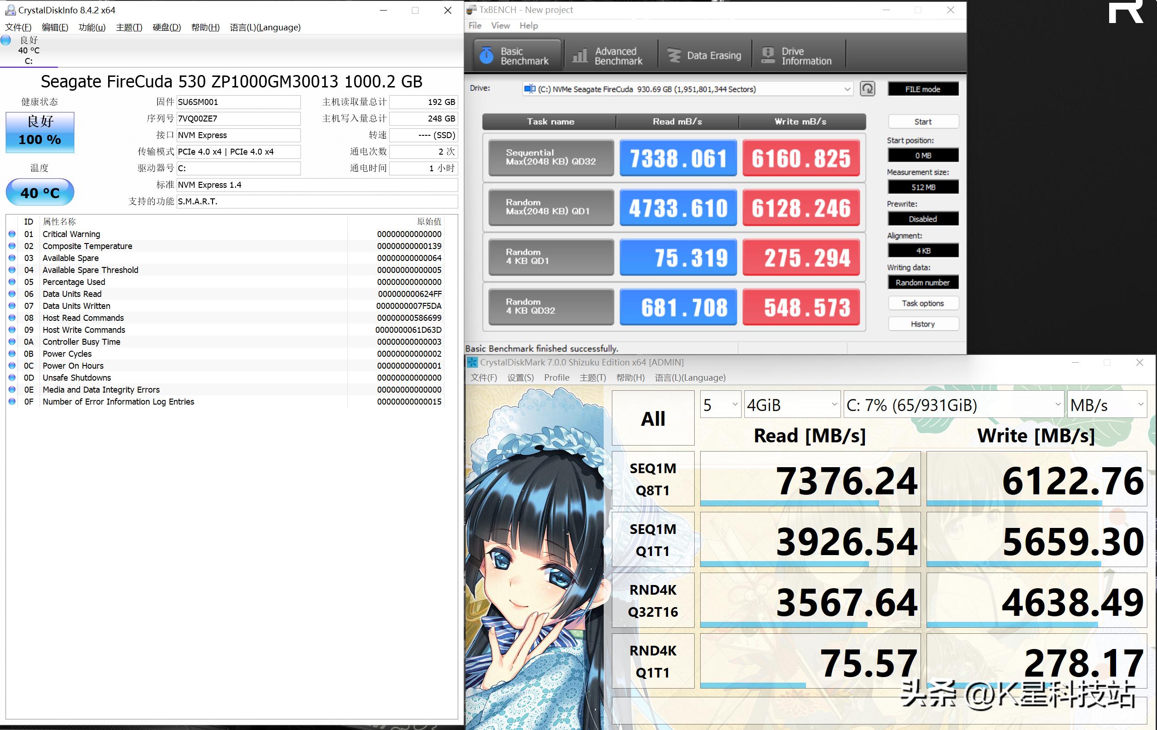Open the 硬盘(D) menu in CrystalDiskInfo

[167, 28]
